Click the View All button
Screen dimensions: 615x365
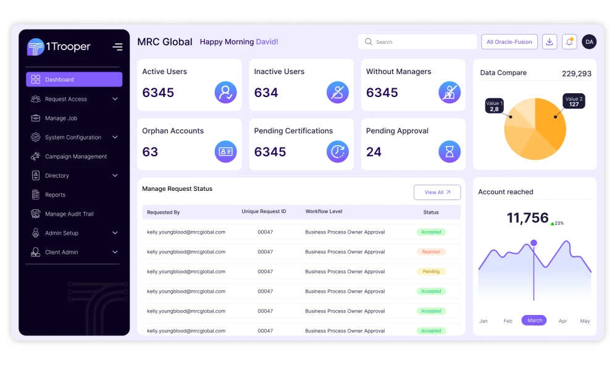437,192
